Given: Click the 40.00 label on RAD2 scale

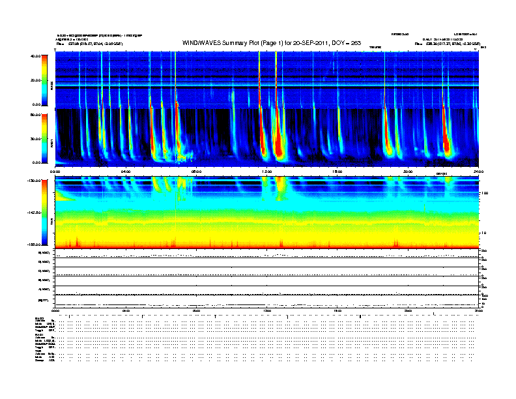Looking at the screenshot, I should click(x=35, y=56).
